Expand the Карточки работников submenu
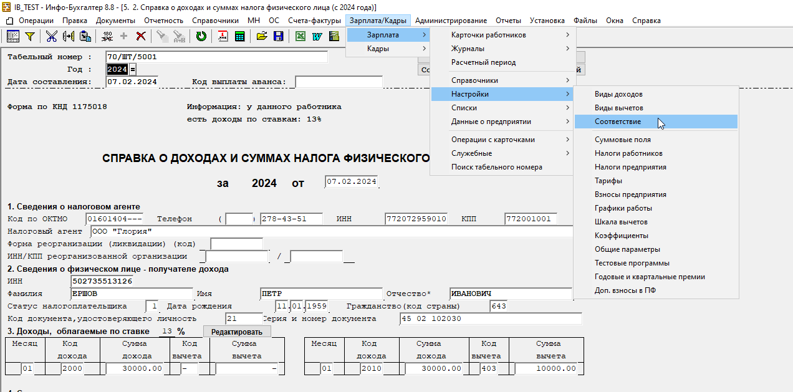The image size is (793, 392). 502,35
